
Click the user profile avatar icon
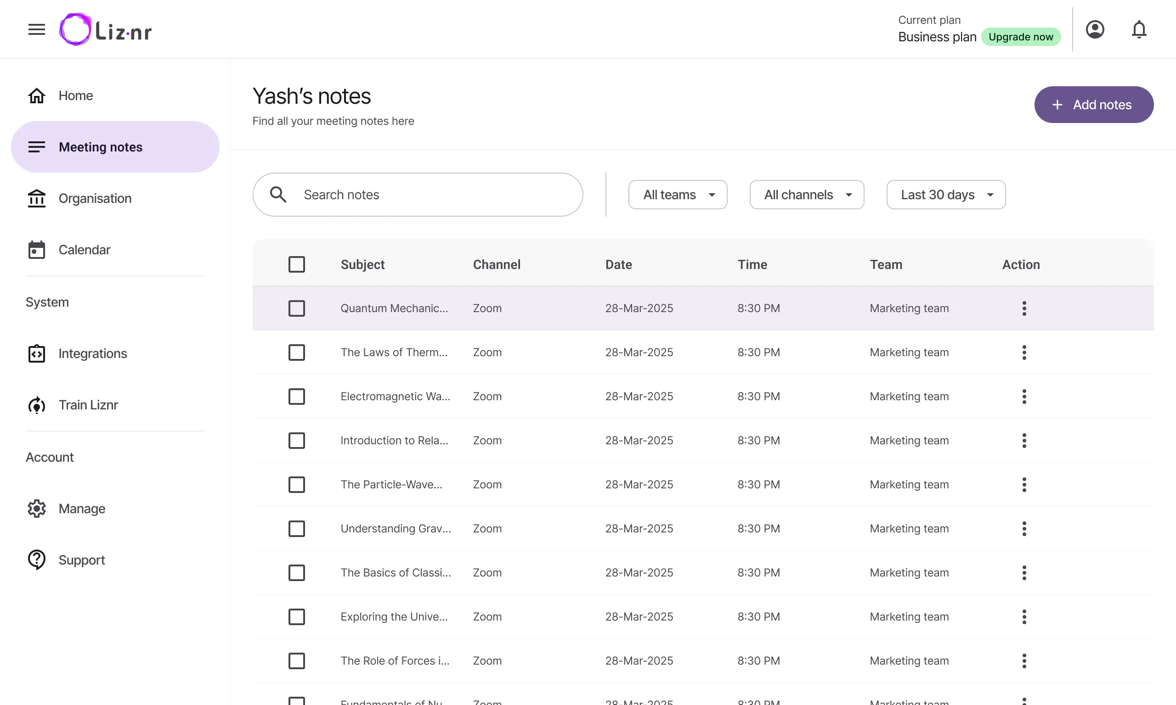[x=1095, y=29]
